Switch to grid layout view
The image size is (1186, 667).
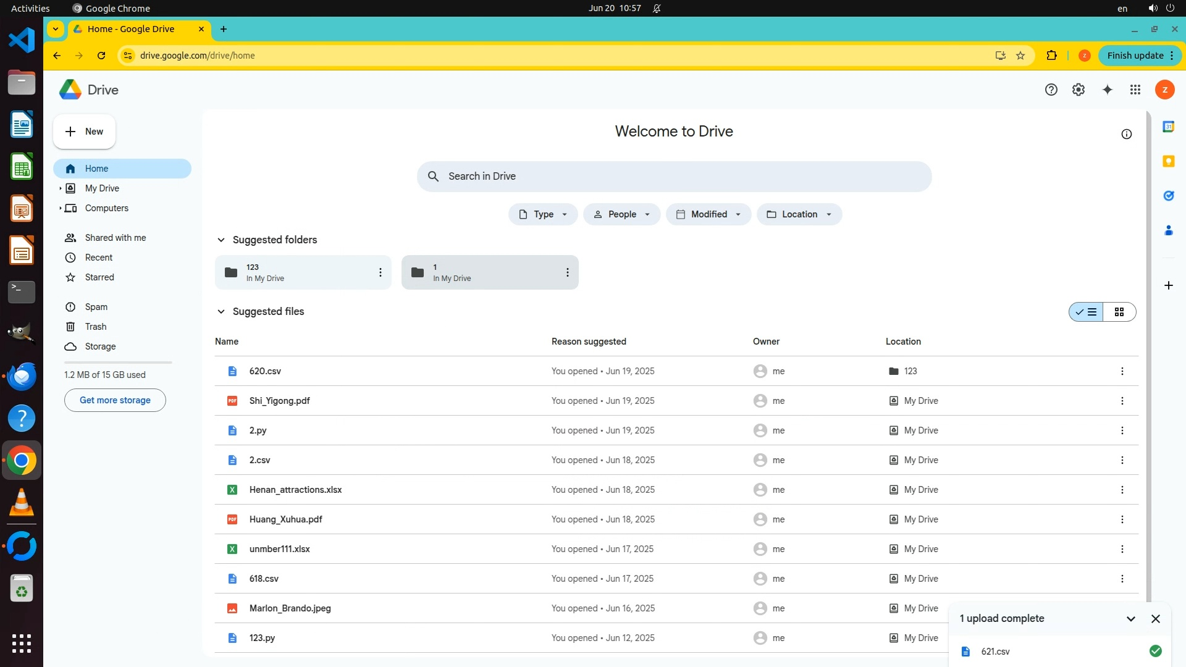tap(1119, 312)
